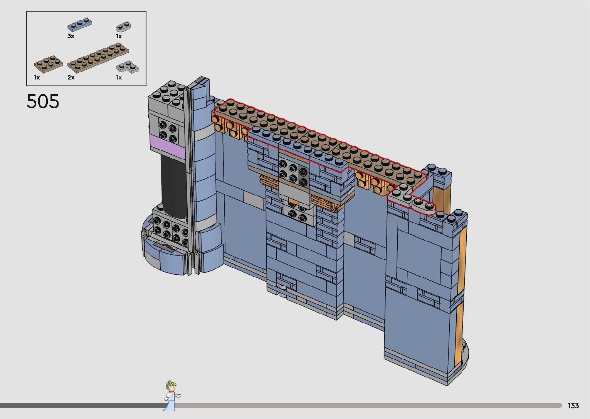
Task: Click the gray L-shaped corner plate part
Action: pos(128,67)
